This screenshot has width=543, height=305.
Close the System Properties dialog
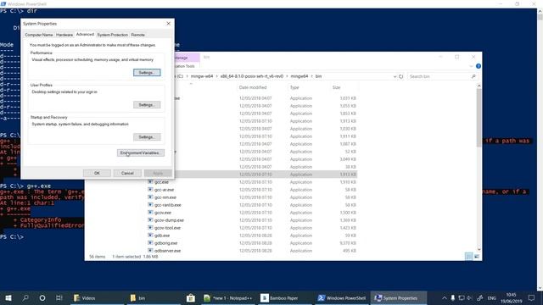click(x=168, y=24)
